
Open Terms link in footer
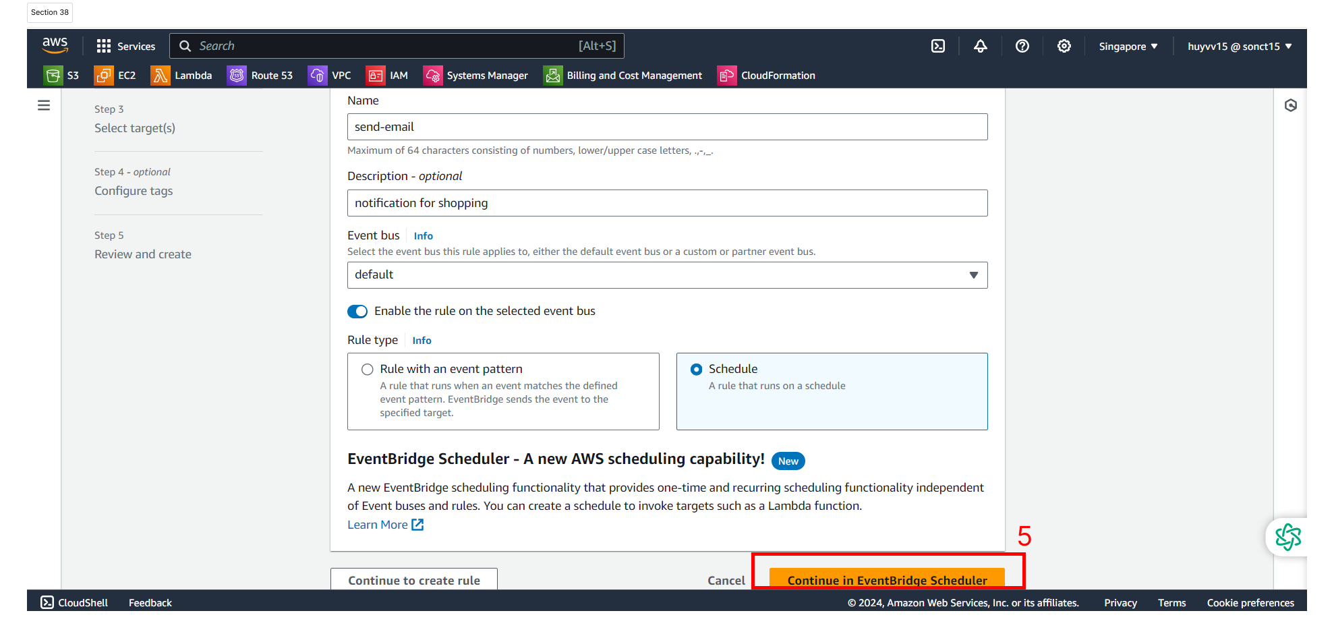[1171, 603]
